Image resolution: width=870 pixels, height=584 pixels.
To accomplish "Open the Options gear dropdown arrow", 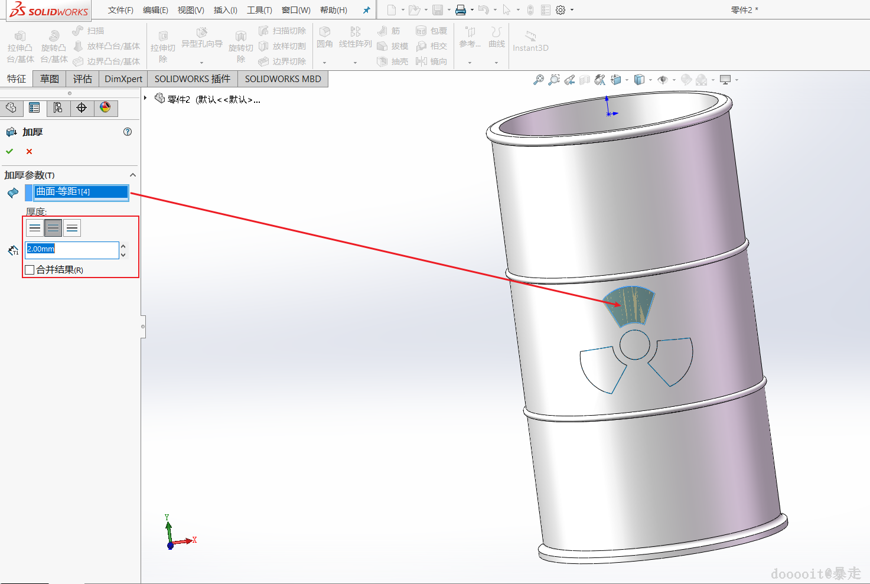I will [x=572, y=10].
